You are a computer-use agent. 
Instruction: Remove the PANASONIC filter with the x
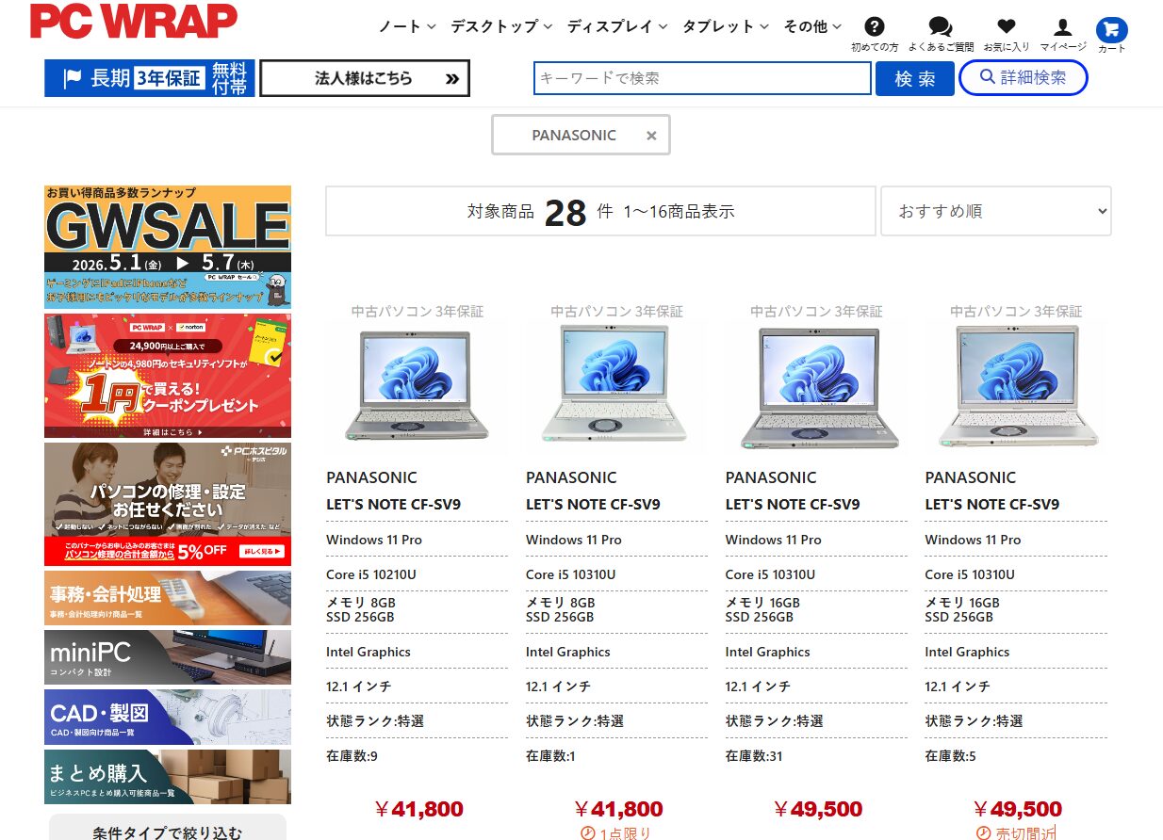[651, 136]
